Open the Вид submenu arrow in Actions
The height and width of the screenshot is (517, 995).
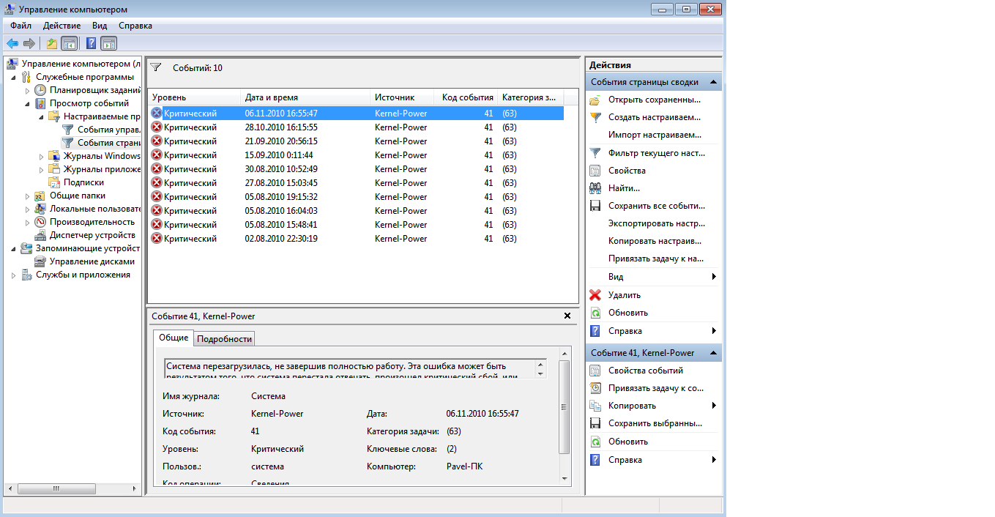713,277
